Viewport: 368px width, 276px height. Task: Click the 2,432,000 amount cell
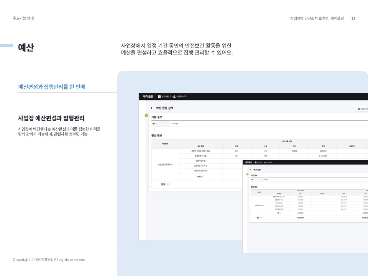[x=323, y=156]
